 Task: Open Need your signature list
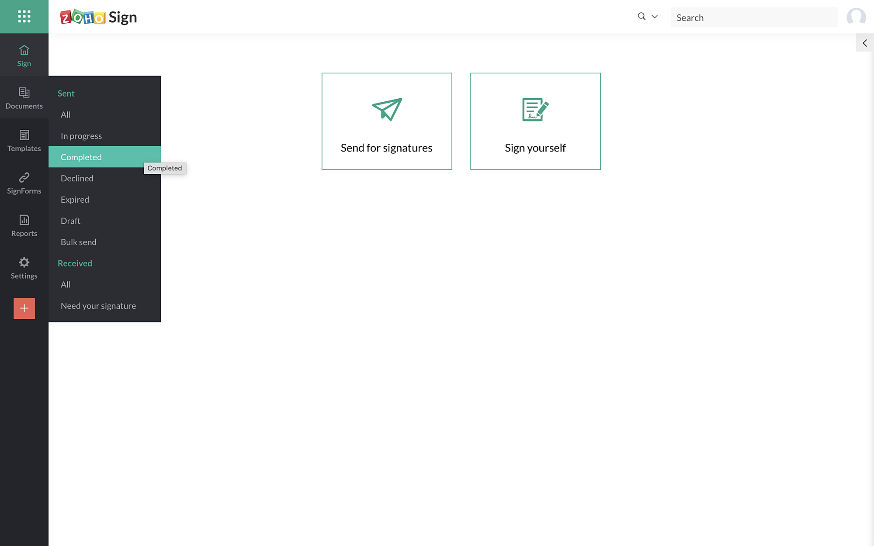point(98,306)
